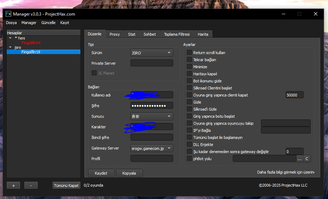328x199 pixels.
Task: Check the Silkroad Clientini başlat option
Action: 189,88
